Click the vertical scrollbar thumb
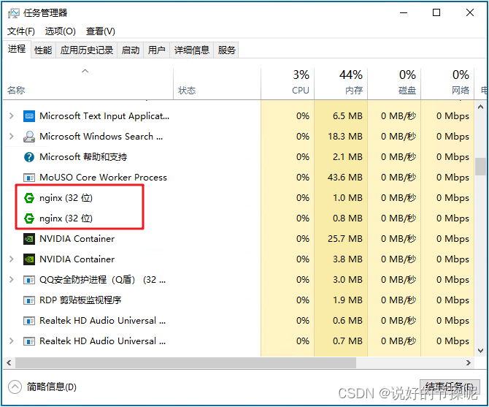The image size is (489, 407). point(480,167)
